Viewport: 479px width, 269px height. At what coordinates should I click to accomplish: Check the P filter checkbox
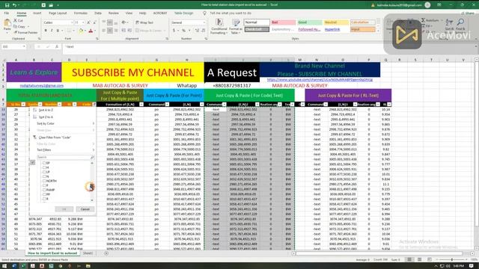44,185
